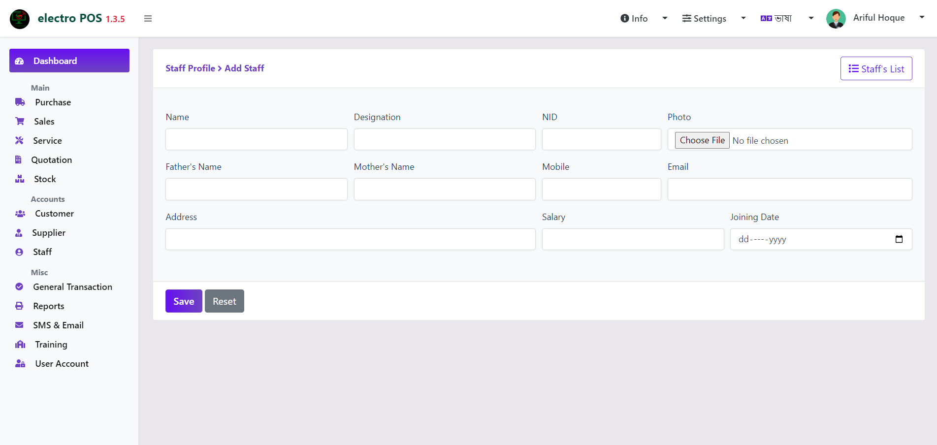Screen dimensions: 937x445
Task: Open the Purchase truck icon
Action: tap(20, 102)
